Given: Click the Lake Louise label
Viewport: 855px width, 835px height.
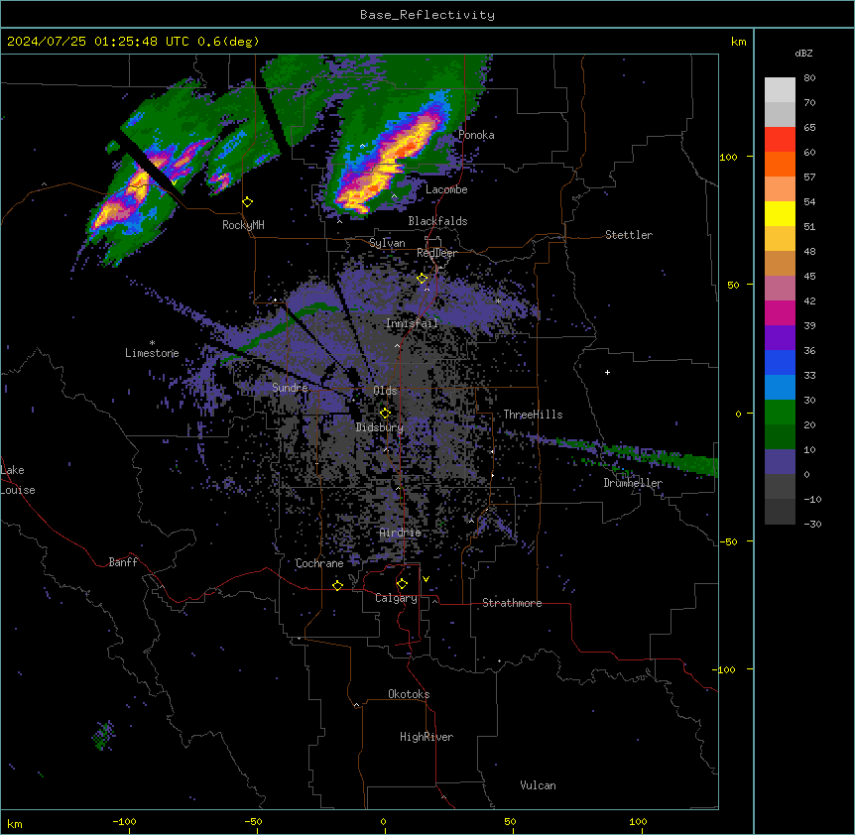Looking at the screenshot, I should pos(18,480).
